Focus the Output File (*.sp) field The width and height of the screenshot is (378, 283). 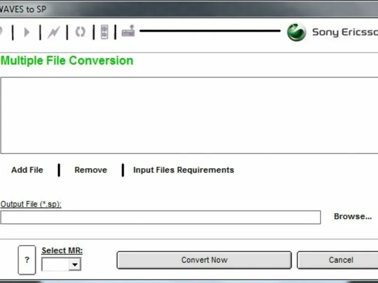(x=161, y=217)
